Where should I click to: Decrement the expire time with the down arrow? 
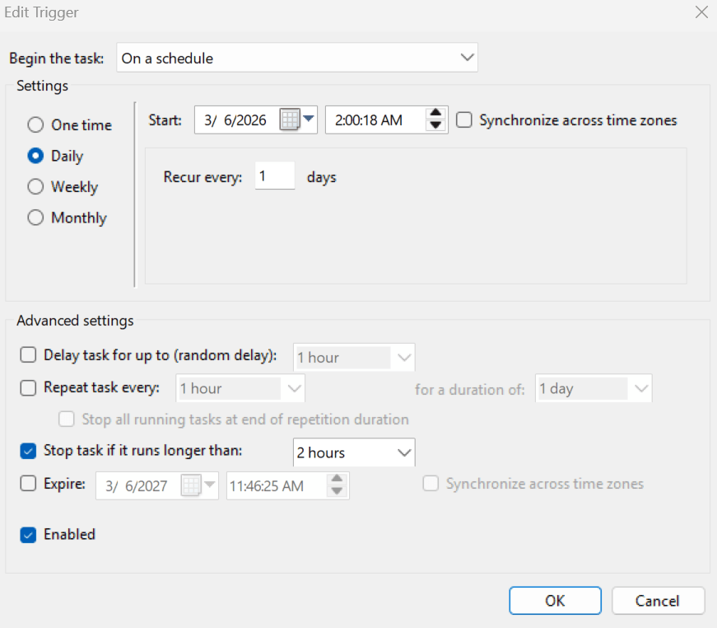(337, 491)
